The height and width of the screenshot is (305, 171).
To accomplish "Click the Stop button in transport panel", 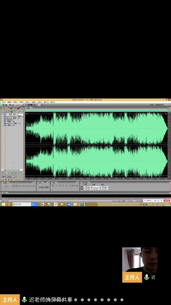I will (3, 185).
